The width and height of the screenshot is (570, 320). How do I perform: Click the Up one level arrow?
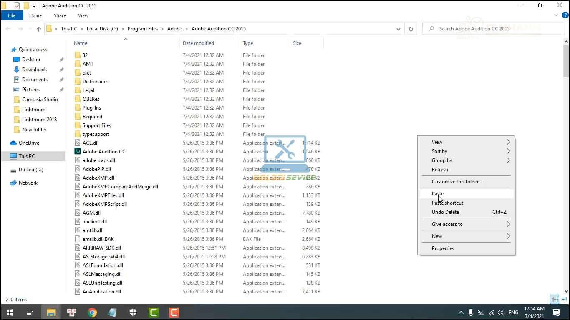39,29
